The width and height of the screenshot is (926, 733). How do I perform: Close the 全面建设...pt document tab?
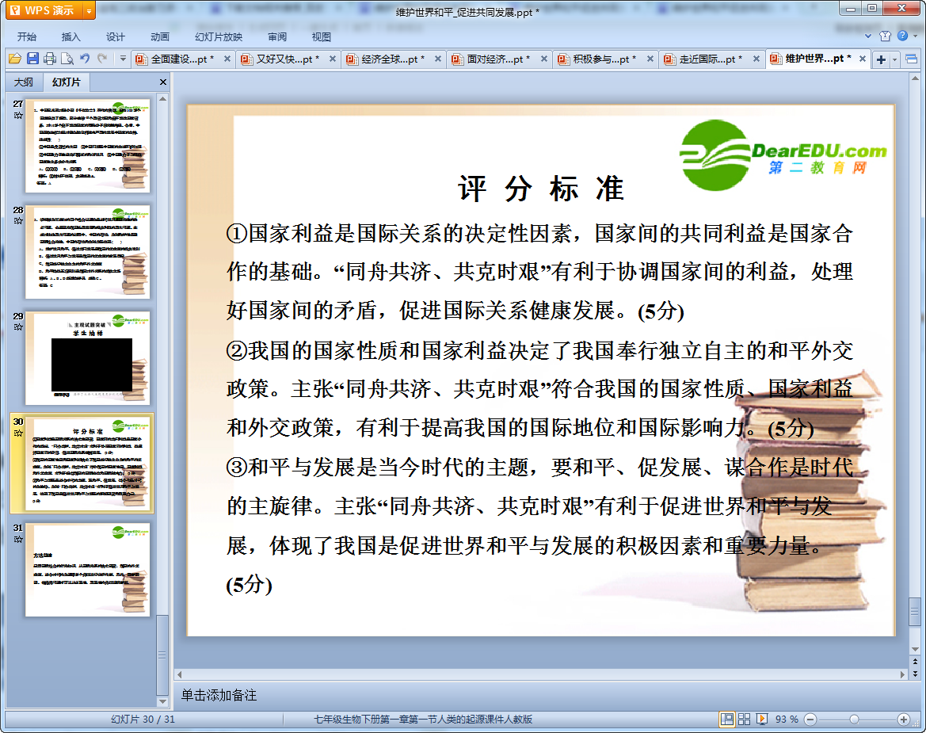click(227, 59)
